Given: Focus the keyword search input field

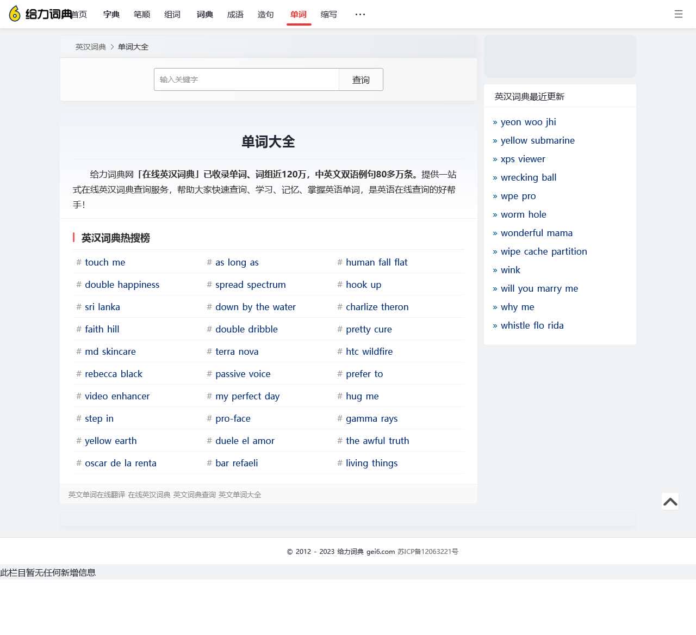Looking at the screenshot, I should coord(246,79).
